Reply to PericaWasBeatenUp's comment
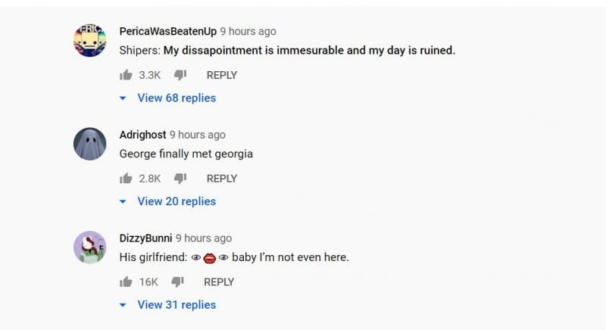The height and width of the screenshot is (330, 606). point(221,75)
